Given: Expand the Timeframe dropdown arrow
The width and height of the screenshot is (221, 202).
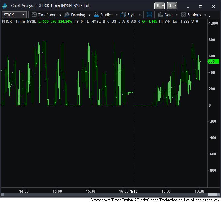Looking at the screenshot, I should pyautogui.click(x=60, y=15).
